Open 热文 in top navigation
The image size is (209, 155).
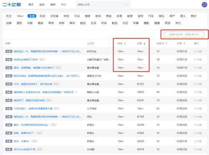point(64,5)
